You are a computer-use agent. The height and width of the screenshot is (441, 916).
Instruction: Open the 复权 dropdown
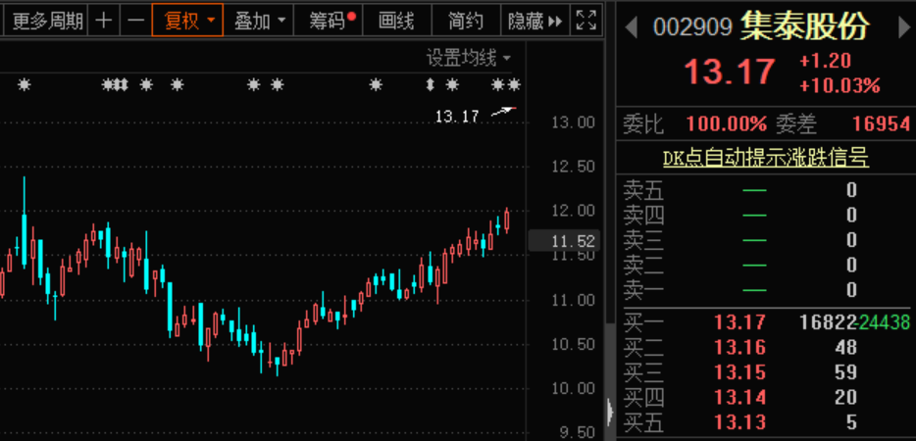pos(187,21)
